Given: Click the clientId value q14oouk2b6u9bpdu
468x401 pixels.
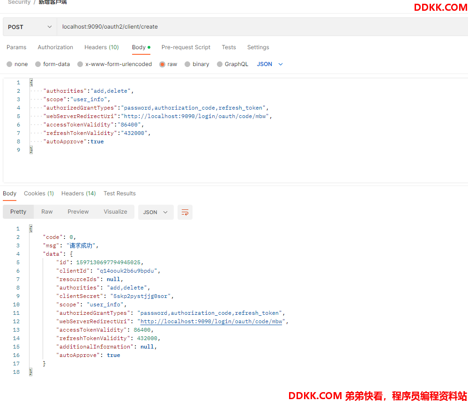Looking at the screenshot, I should coord(127,271).
